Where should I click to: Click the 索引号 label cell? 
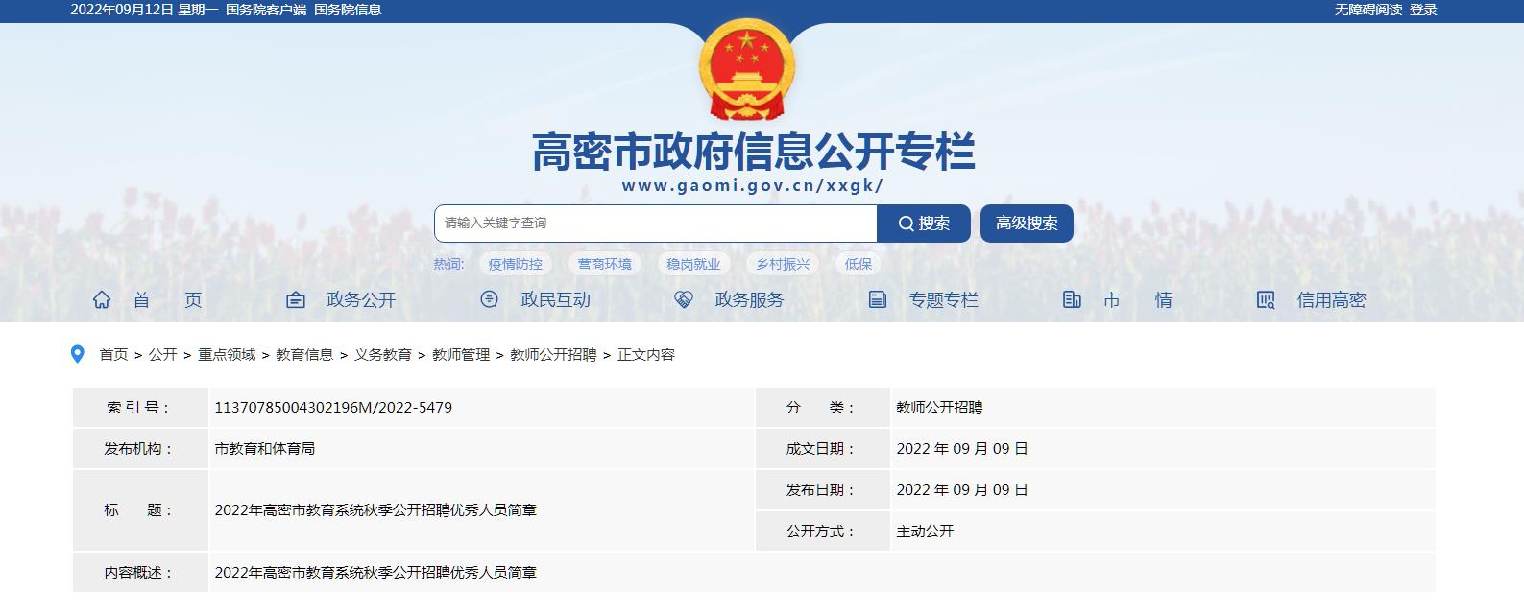pyautogui.click(x=140, y=408)
